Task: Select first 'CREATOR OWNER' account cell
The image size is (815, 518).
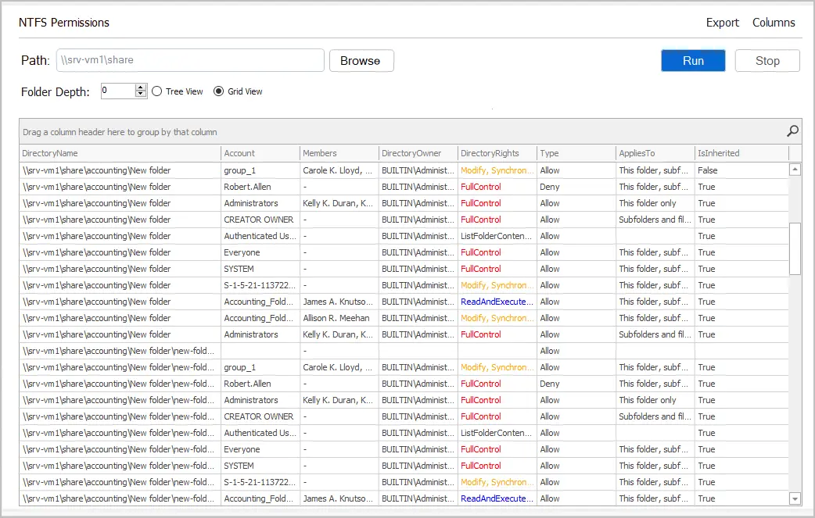Action: point(260,220)
